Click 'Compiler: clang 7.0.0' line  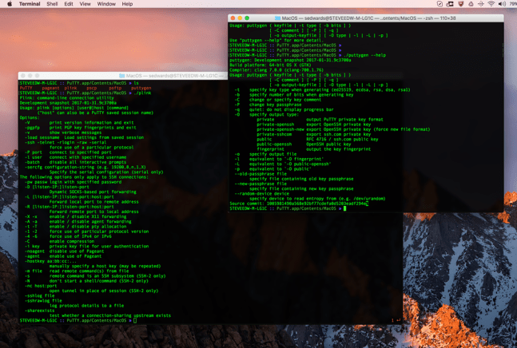276,69
